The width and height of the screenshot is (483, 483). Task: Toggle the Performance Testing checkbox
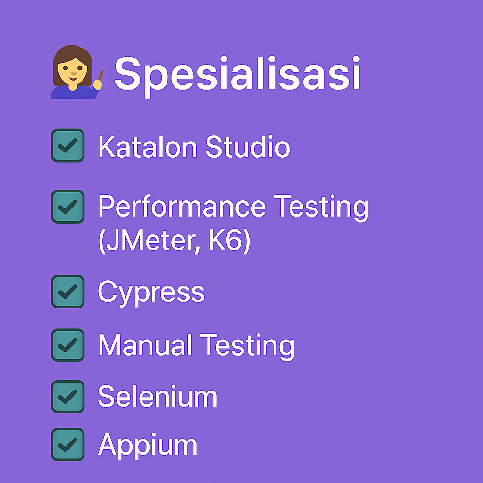pyautogui.click(x=68, y=207)
